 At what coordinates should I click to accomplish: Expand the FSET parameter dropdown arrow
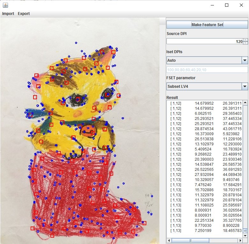pos(245,87)
